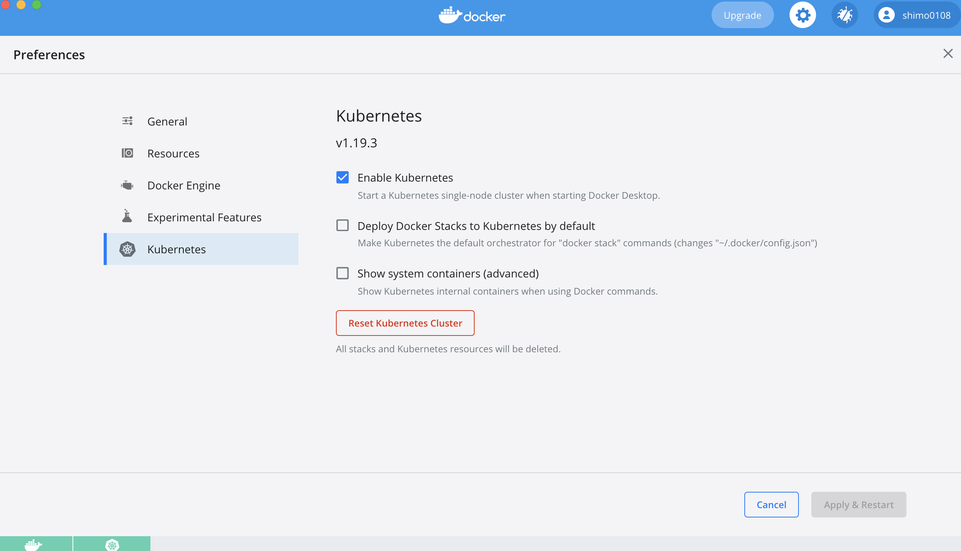Click the Upgrade button in header
The width and height of the screenshot is (961, 551).
click(742, 15)
